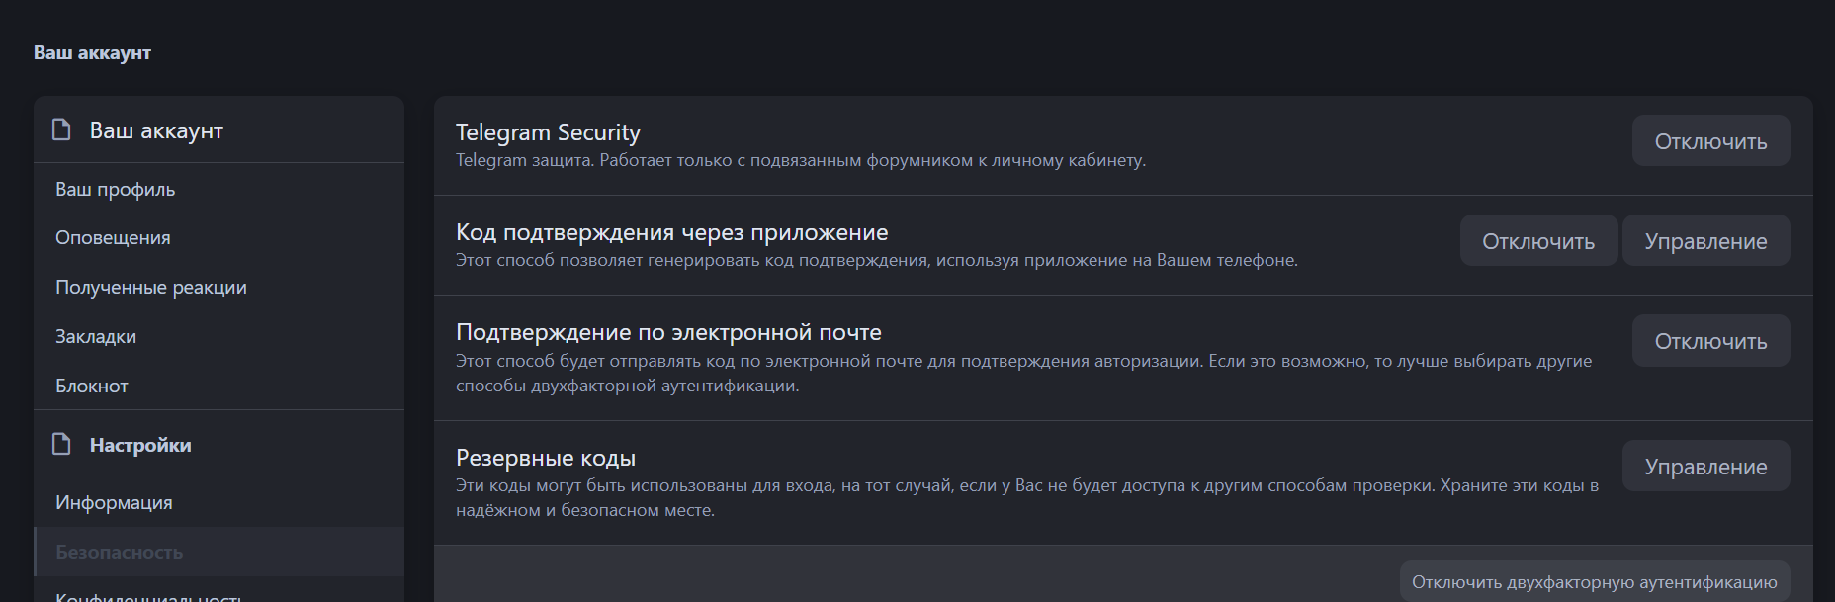Disable email confirmation with 'Отключить'
Screen dimensions: 1835x602
point(1710,341)
